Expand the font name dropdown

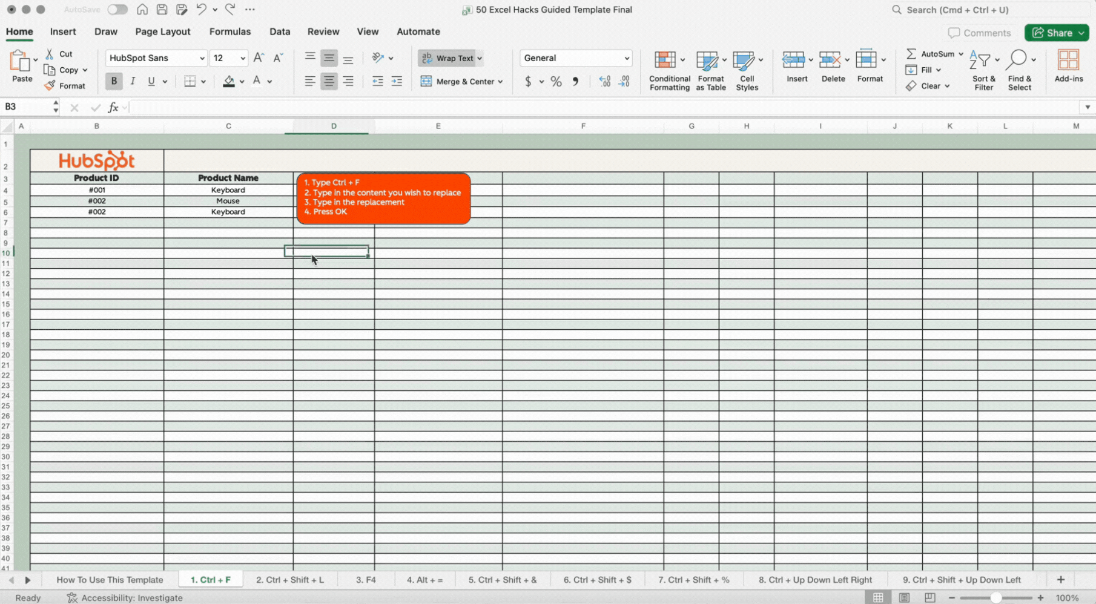tap(202, 58)
